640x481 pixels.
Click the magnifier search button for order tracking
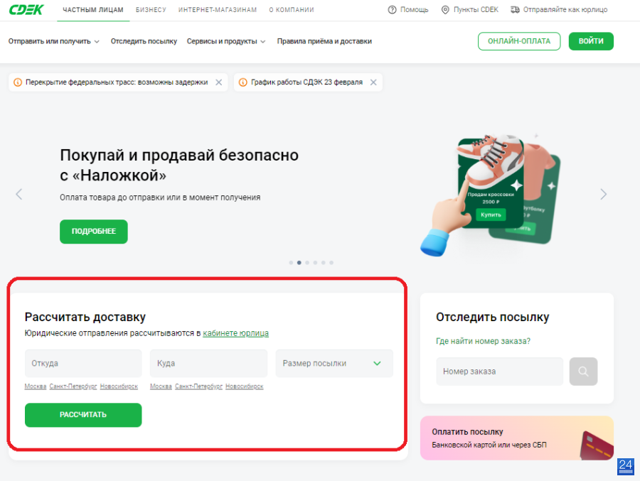pos(583,372)
